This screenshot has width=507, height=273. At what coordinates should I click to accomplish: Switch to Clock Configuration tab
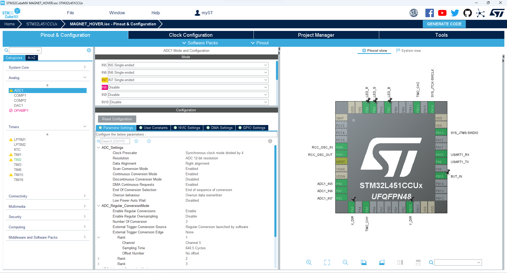[x=191, y=35]
